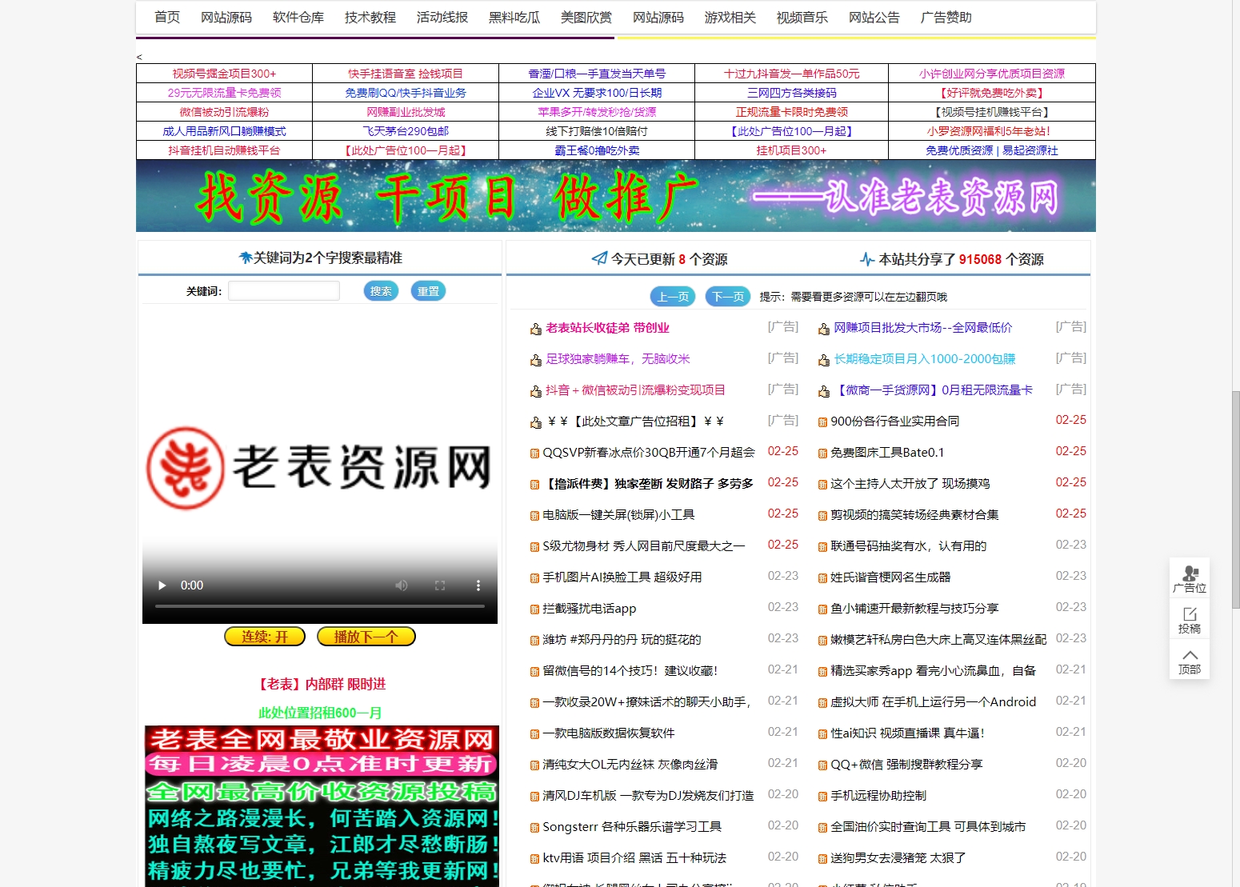Click icon beside 一款电脑版数据恢复软件
Screen dimensions: 1240x887
click(534, 734)
